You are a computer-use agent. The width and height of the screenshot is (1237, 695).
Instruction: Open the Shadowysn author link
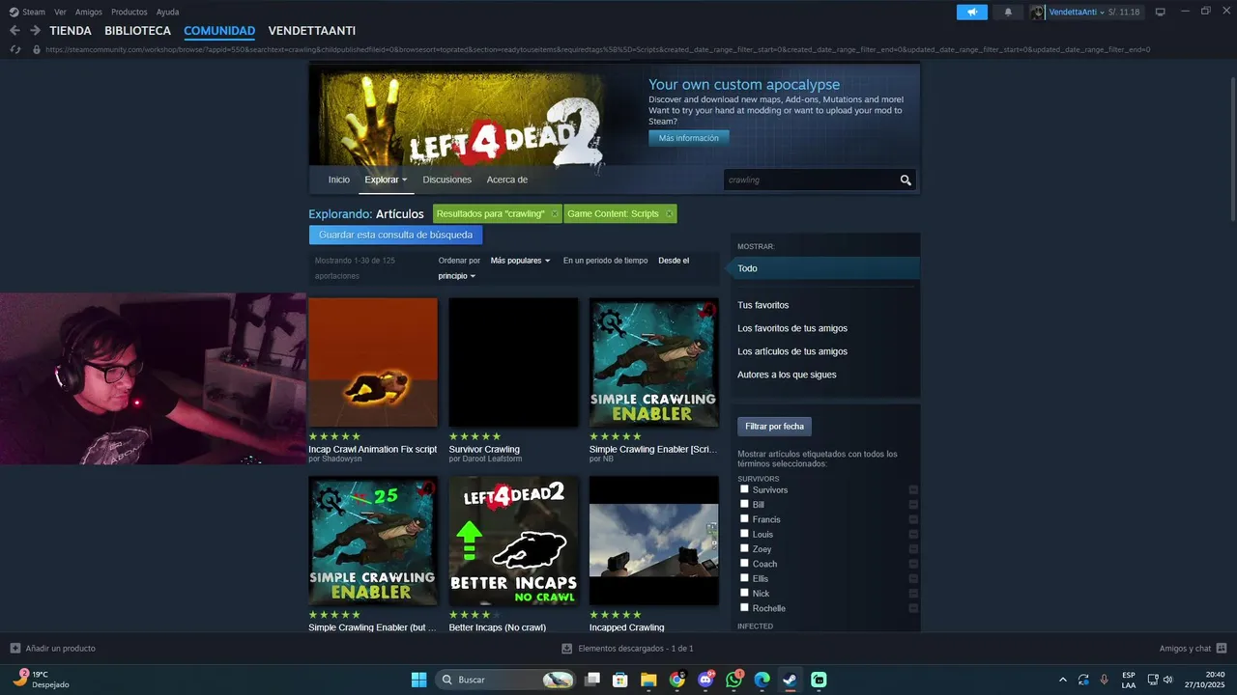340,459
